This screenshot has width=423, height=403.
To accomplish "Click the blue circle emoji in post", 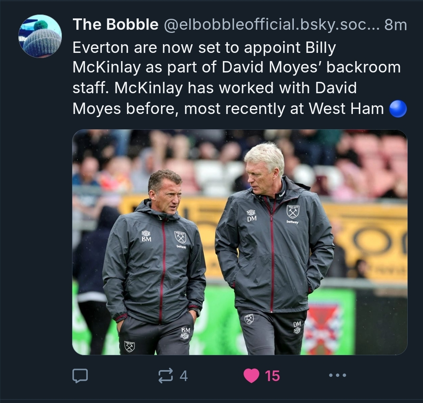I will click(398, 109).
